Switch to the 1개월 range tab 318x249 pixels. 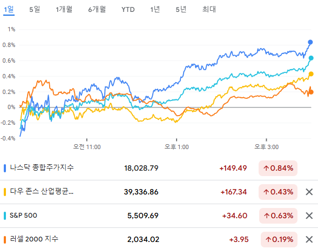click(x=64, y=9)
